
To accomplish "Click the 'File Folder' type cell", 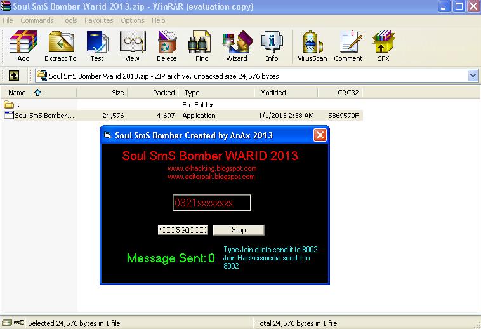I will [197, 105].
